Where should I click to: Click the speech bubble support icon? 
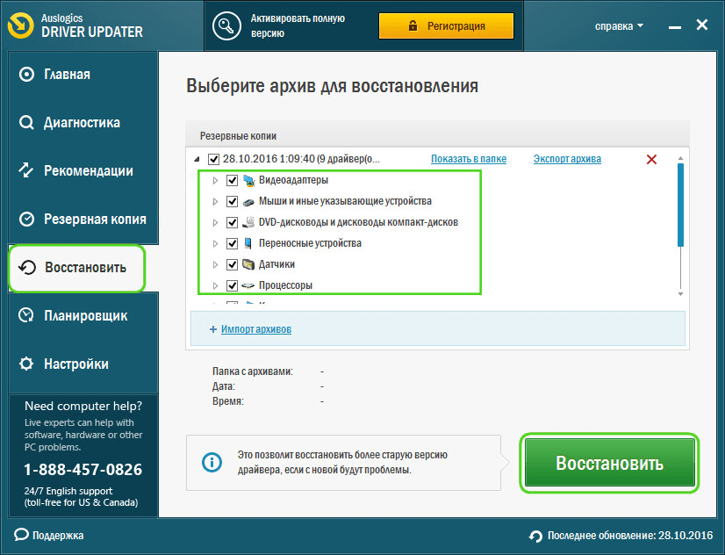21,535
